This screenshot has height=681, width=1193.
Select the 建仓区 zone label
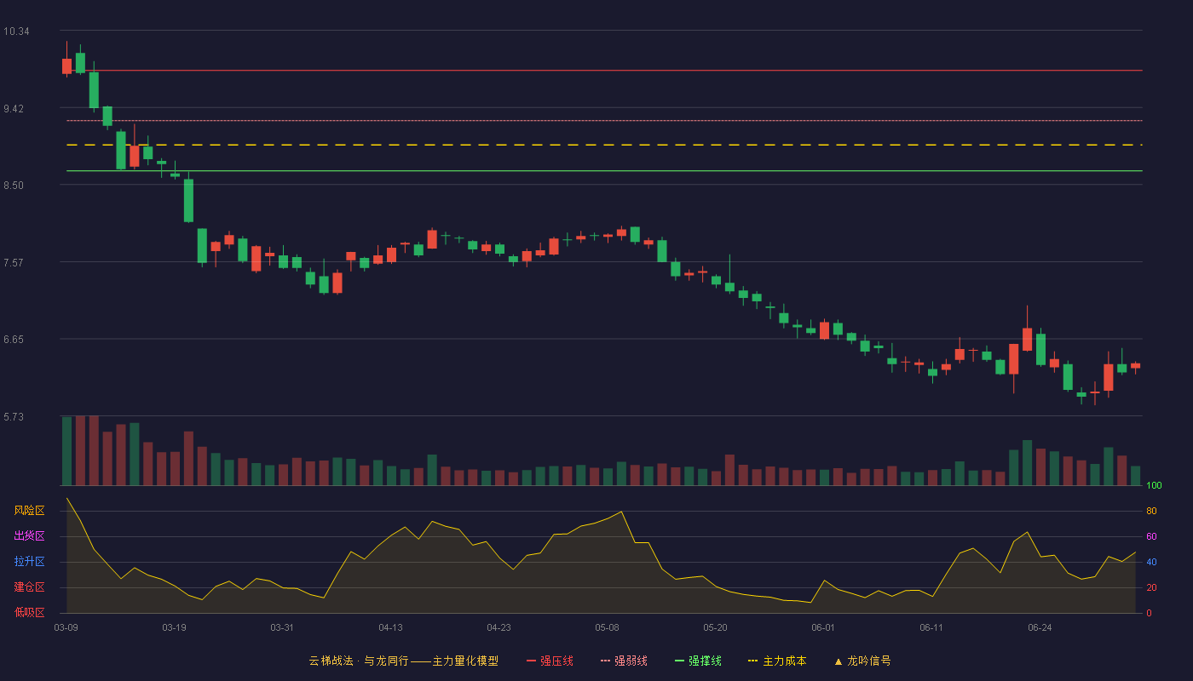click(29, 587)
